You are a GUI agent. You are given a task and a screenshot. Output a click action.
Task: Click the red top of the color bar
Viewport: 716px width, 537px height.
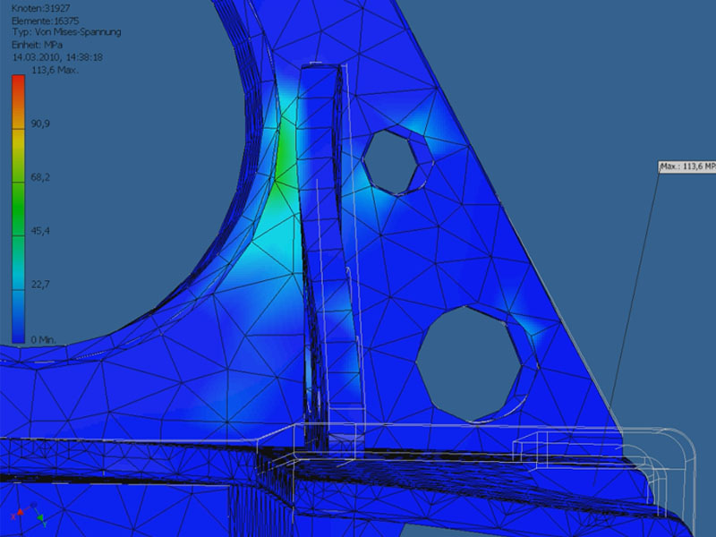(x=18, y=83)
